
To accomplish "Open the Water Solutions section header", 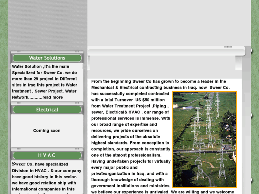I will [47, 58].
